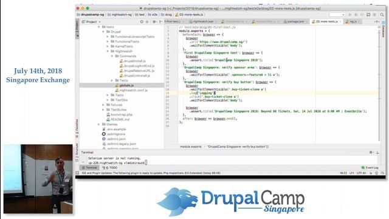The width and height of the screenshot is (389, 219).
Task: Close the 02-more-tests.js tab
Action: click(x=340, y=22)
